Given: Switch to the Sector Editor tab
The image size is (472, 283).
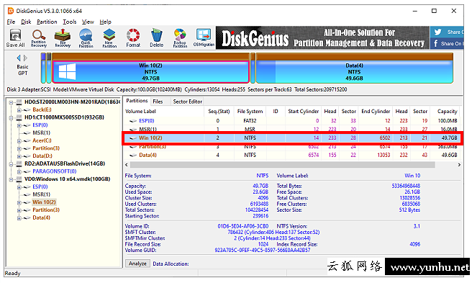Looking at the screenshot, I should tap(187, 102).
